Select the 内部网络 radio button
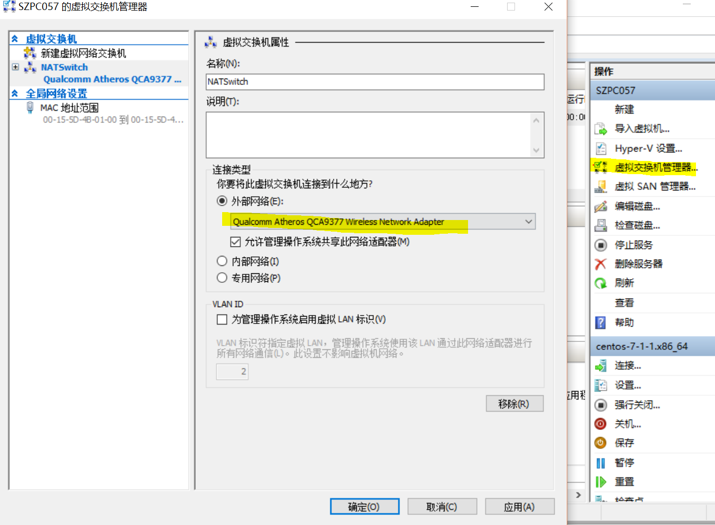The image size is (715, 525). (222, 261)
